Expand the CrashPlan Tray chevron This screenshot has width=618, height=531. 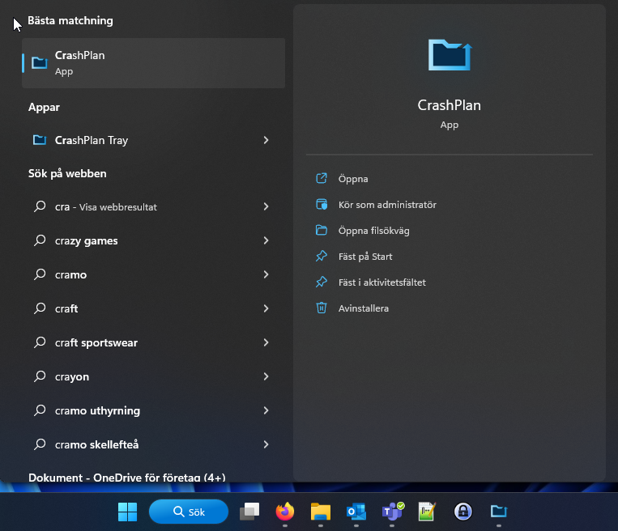point(266,140)
